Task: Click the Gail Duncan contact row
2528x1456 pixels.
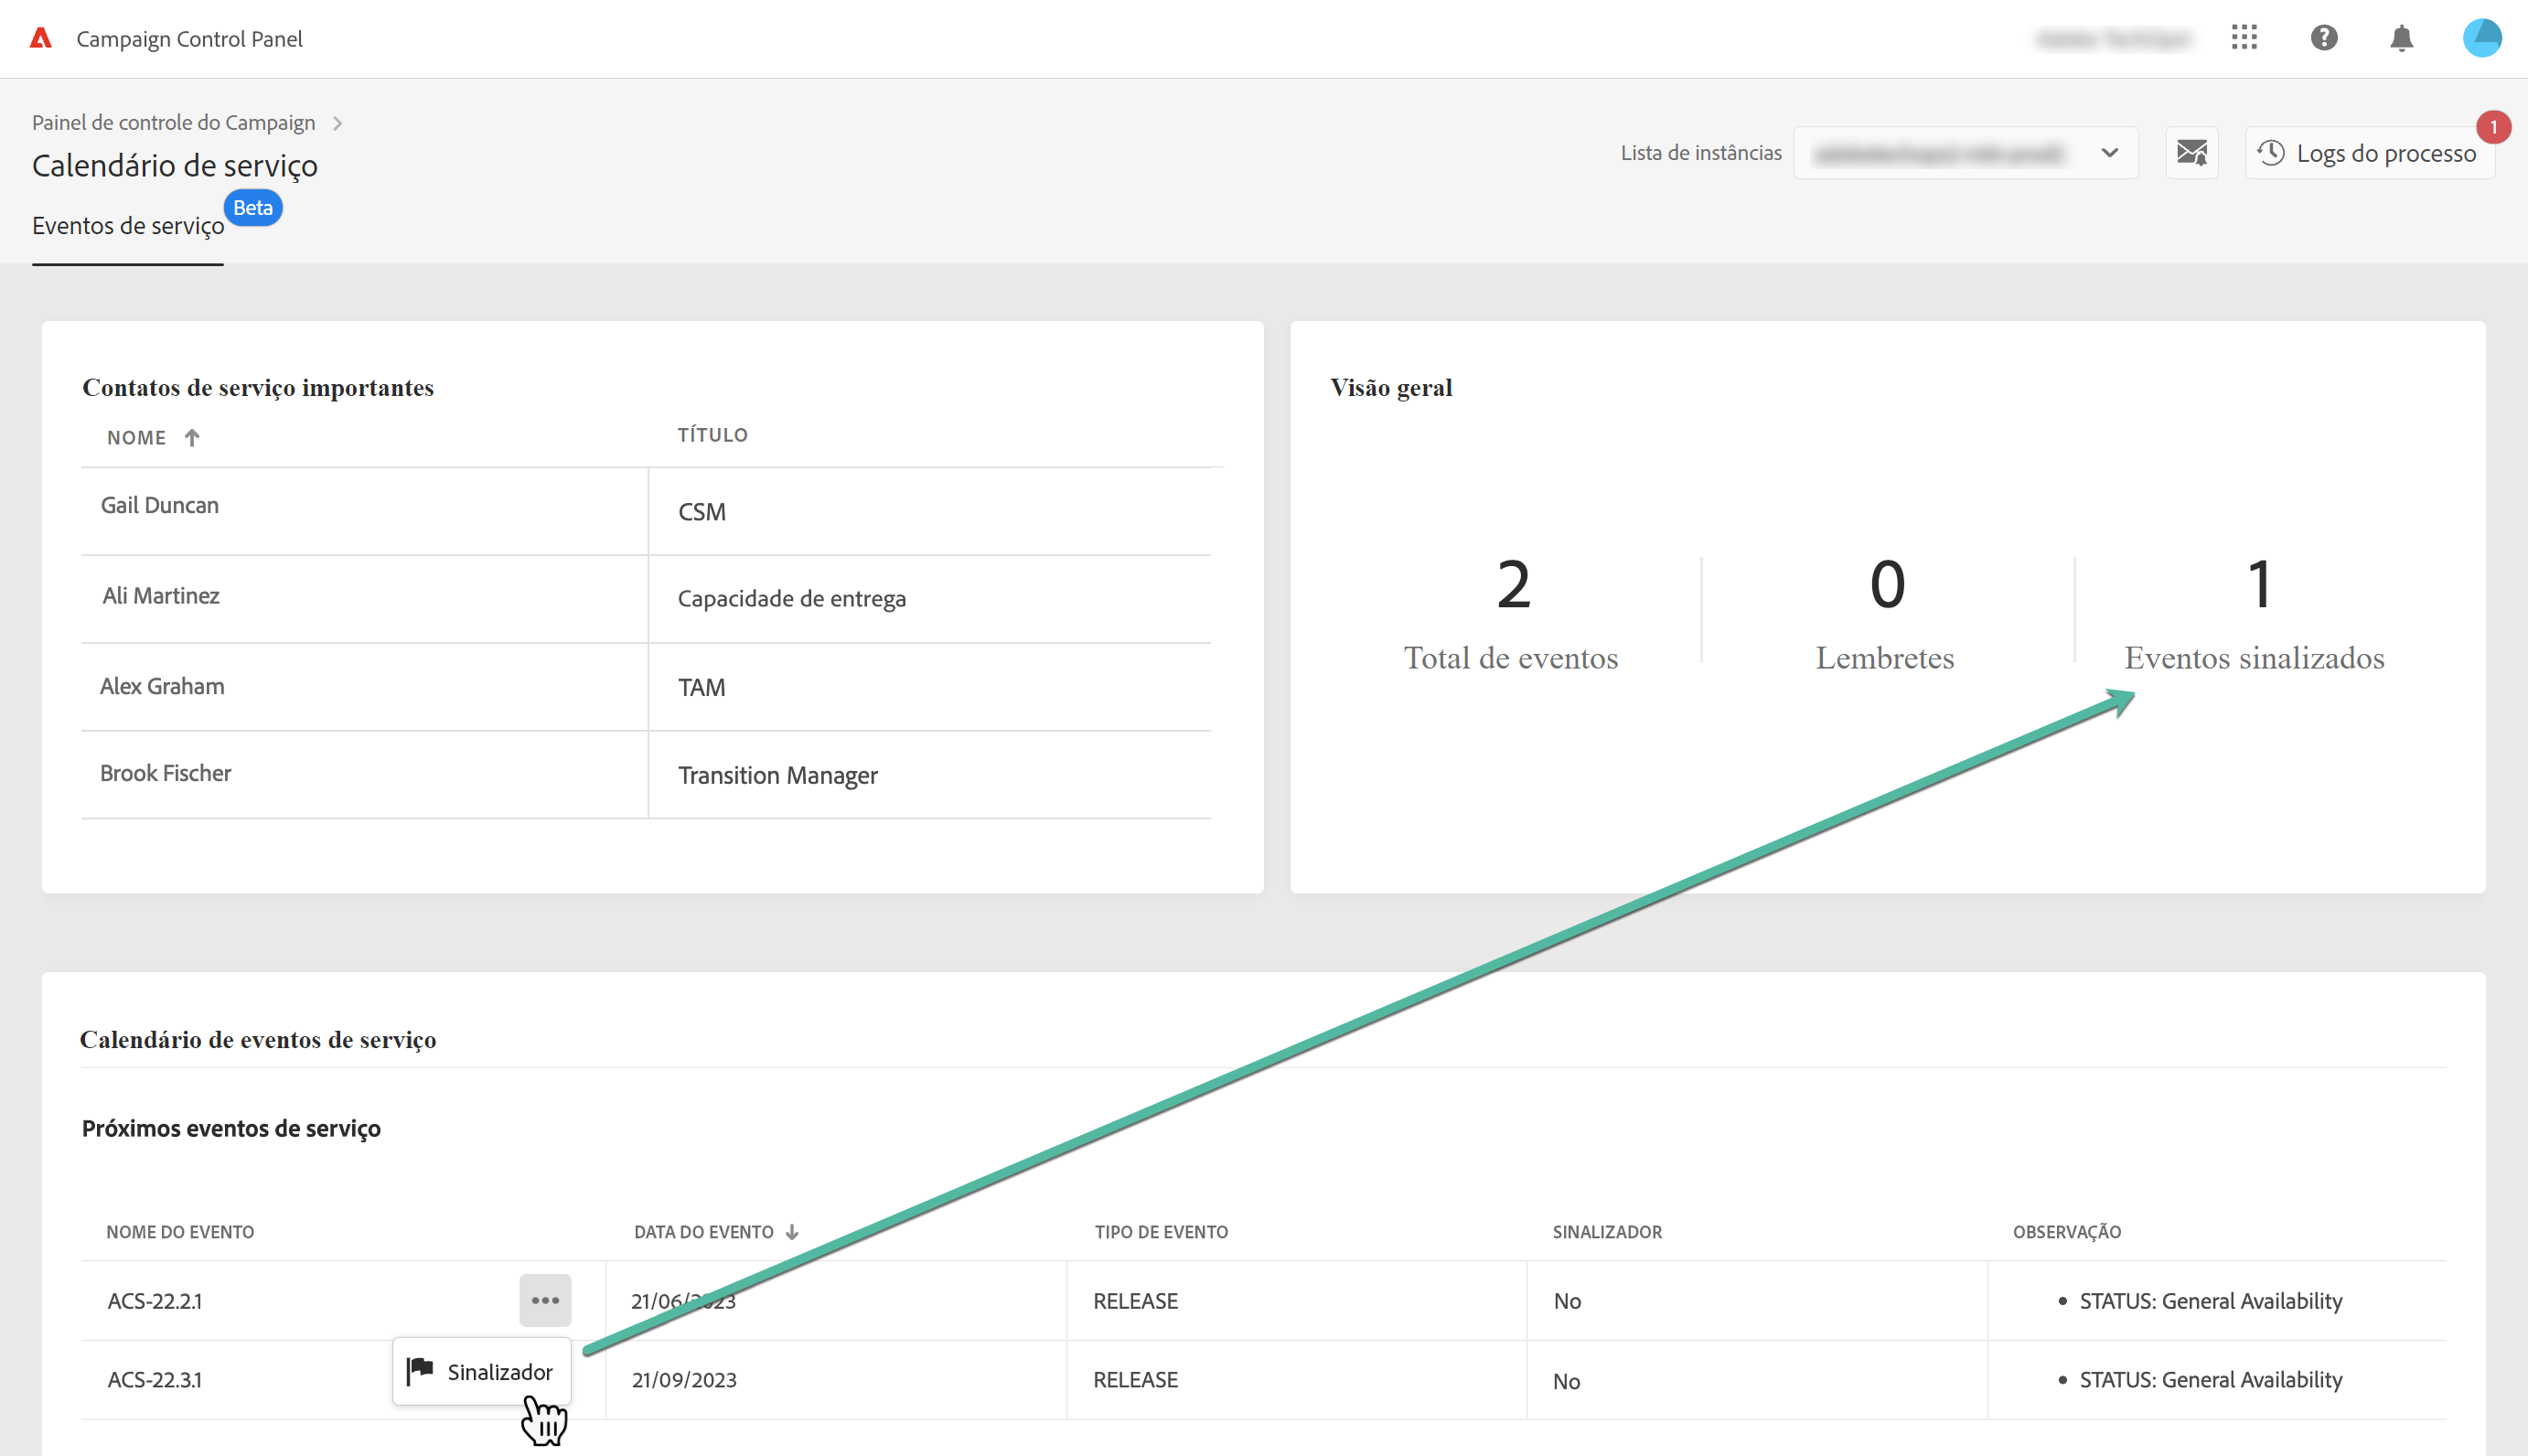Action: click(160, 505)
